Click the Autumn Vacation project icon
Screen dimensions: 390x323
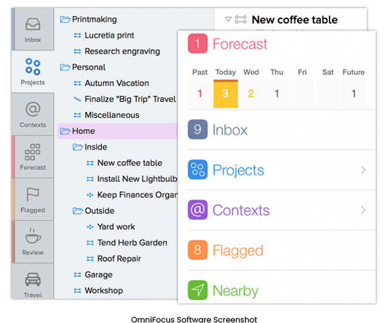click(77, 83)
